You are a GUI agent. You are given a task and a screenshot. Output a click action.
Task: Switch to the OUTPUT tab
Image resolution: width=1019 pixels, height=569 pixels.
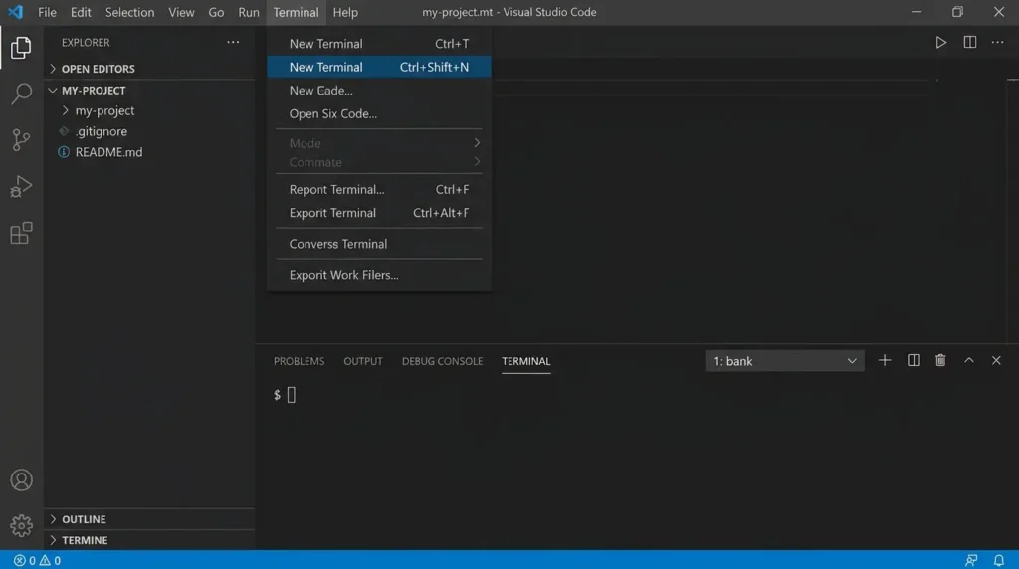click(362, 361)
